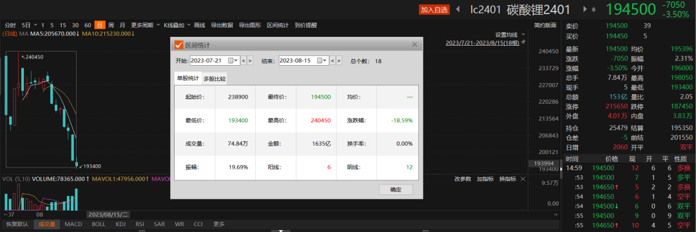
Task: Click the 涨停 price 215650
Action: point(617,106)
